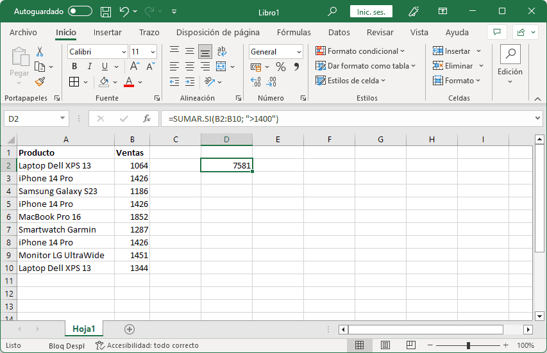Decrease decimal places
The image size is (547, 353).
(271, 82)
